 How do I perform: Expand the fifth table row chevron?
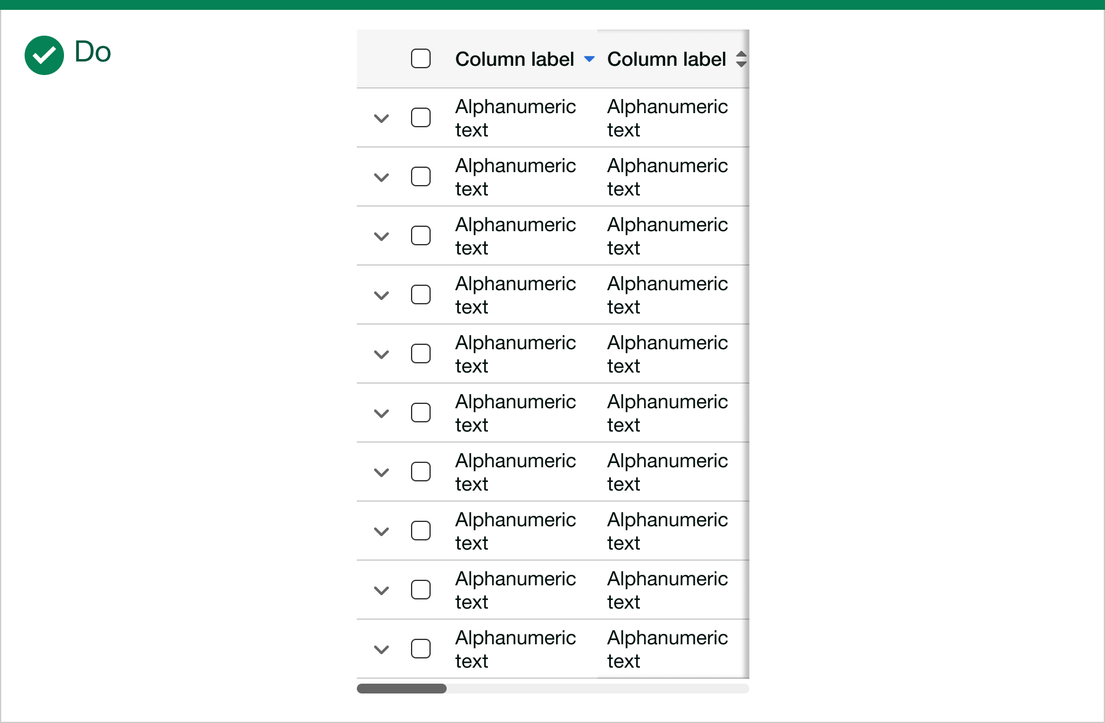(x=381, y=354)
